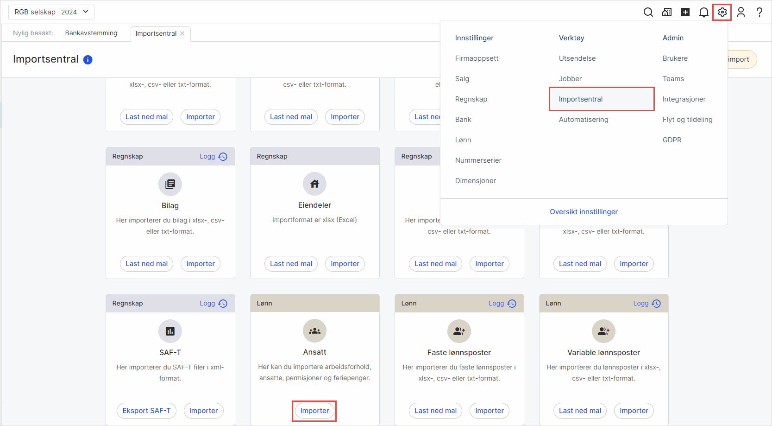Viewport: 772px width, 426px height.
Task: Click the Importsentral blue info icon
Action: coord(88,60)
